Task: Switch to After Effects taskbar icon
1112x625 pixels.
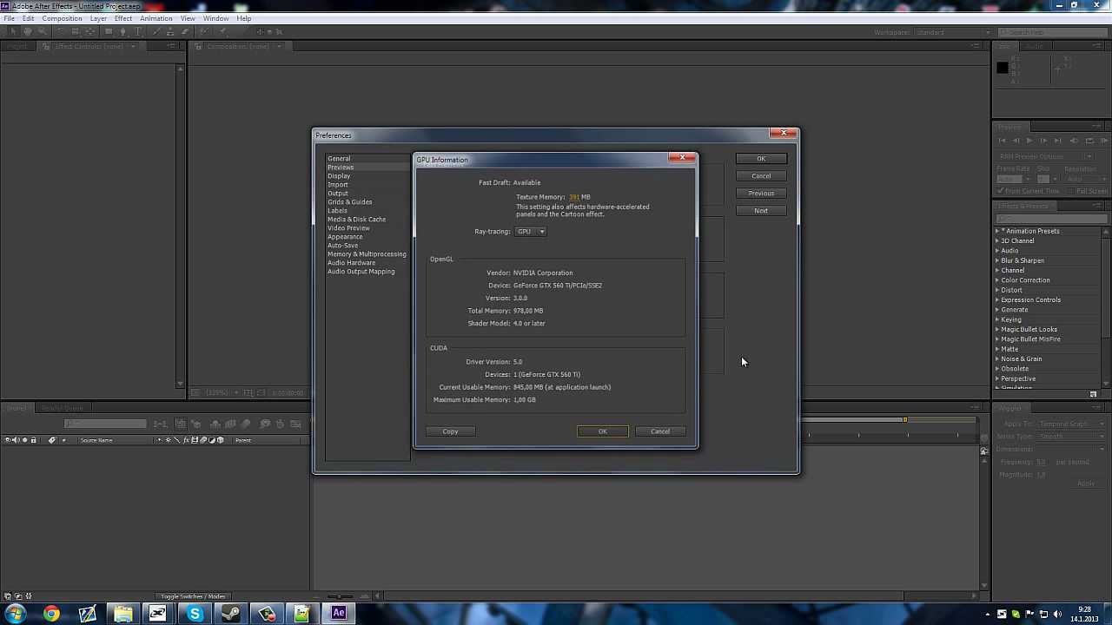Action: point(338,615)
